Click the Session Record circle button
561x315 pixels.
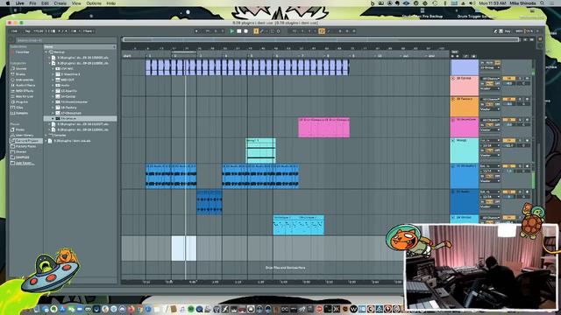279,31
